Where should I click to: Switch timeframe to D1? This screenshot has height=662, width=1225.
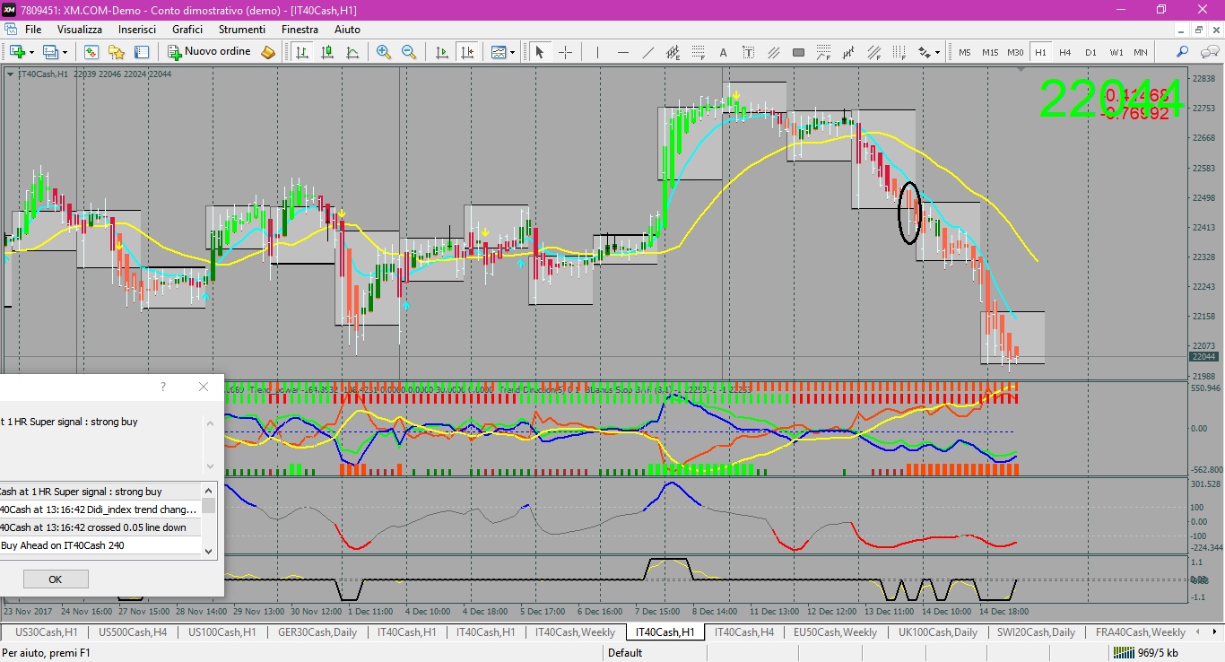point(1090,52)
